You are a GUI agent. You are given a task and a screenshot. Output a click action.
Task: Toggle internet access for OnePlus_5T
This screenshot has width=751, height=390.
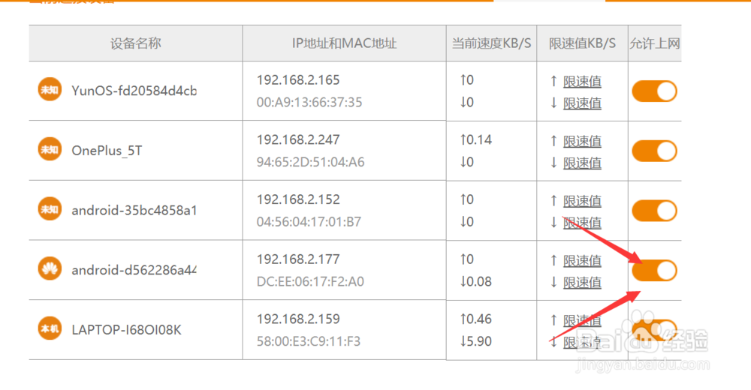(654, 151)
